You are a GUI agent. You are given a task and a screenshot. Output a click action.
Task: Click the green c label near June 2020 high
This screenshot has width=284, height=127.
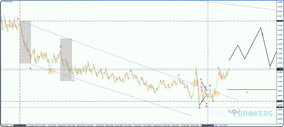(218, 67)
